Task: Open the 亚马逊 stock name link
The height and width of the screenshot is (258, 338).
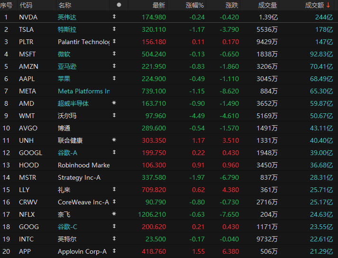Action: (x=67, y=66)
